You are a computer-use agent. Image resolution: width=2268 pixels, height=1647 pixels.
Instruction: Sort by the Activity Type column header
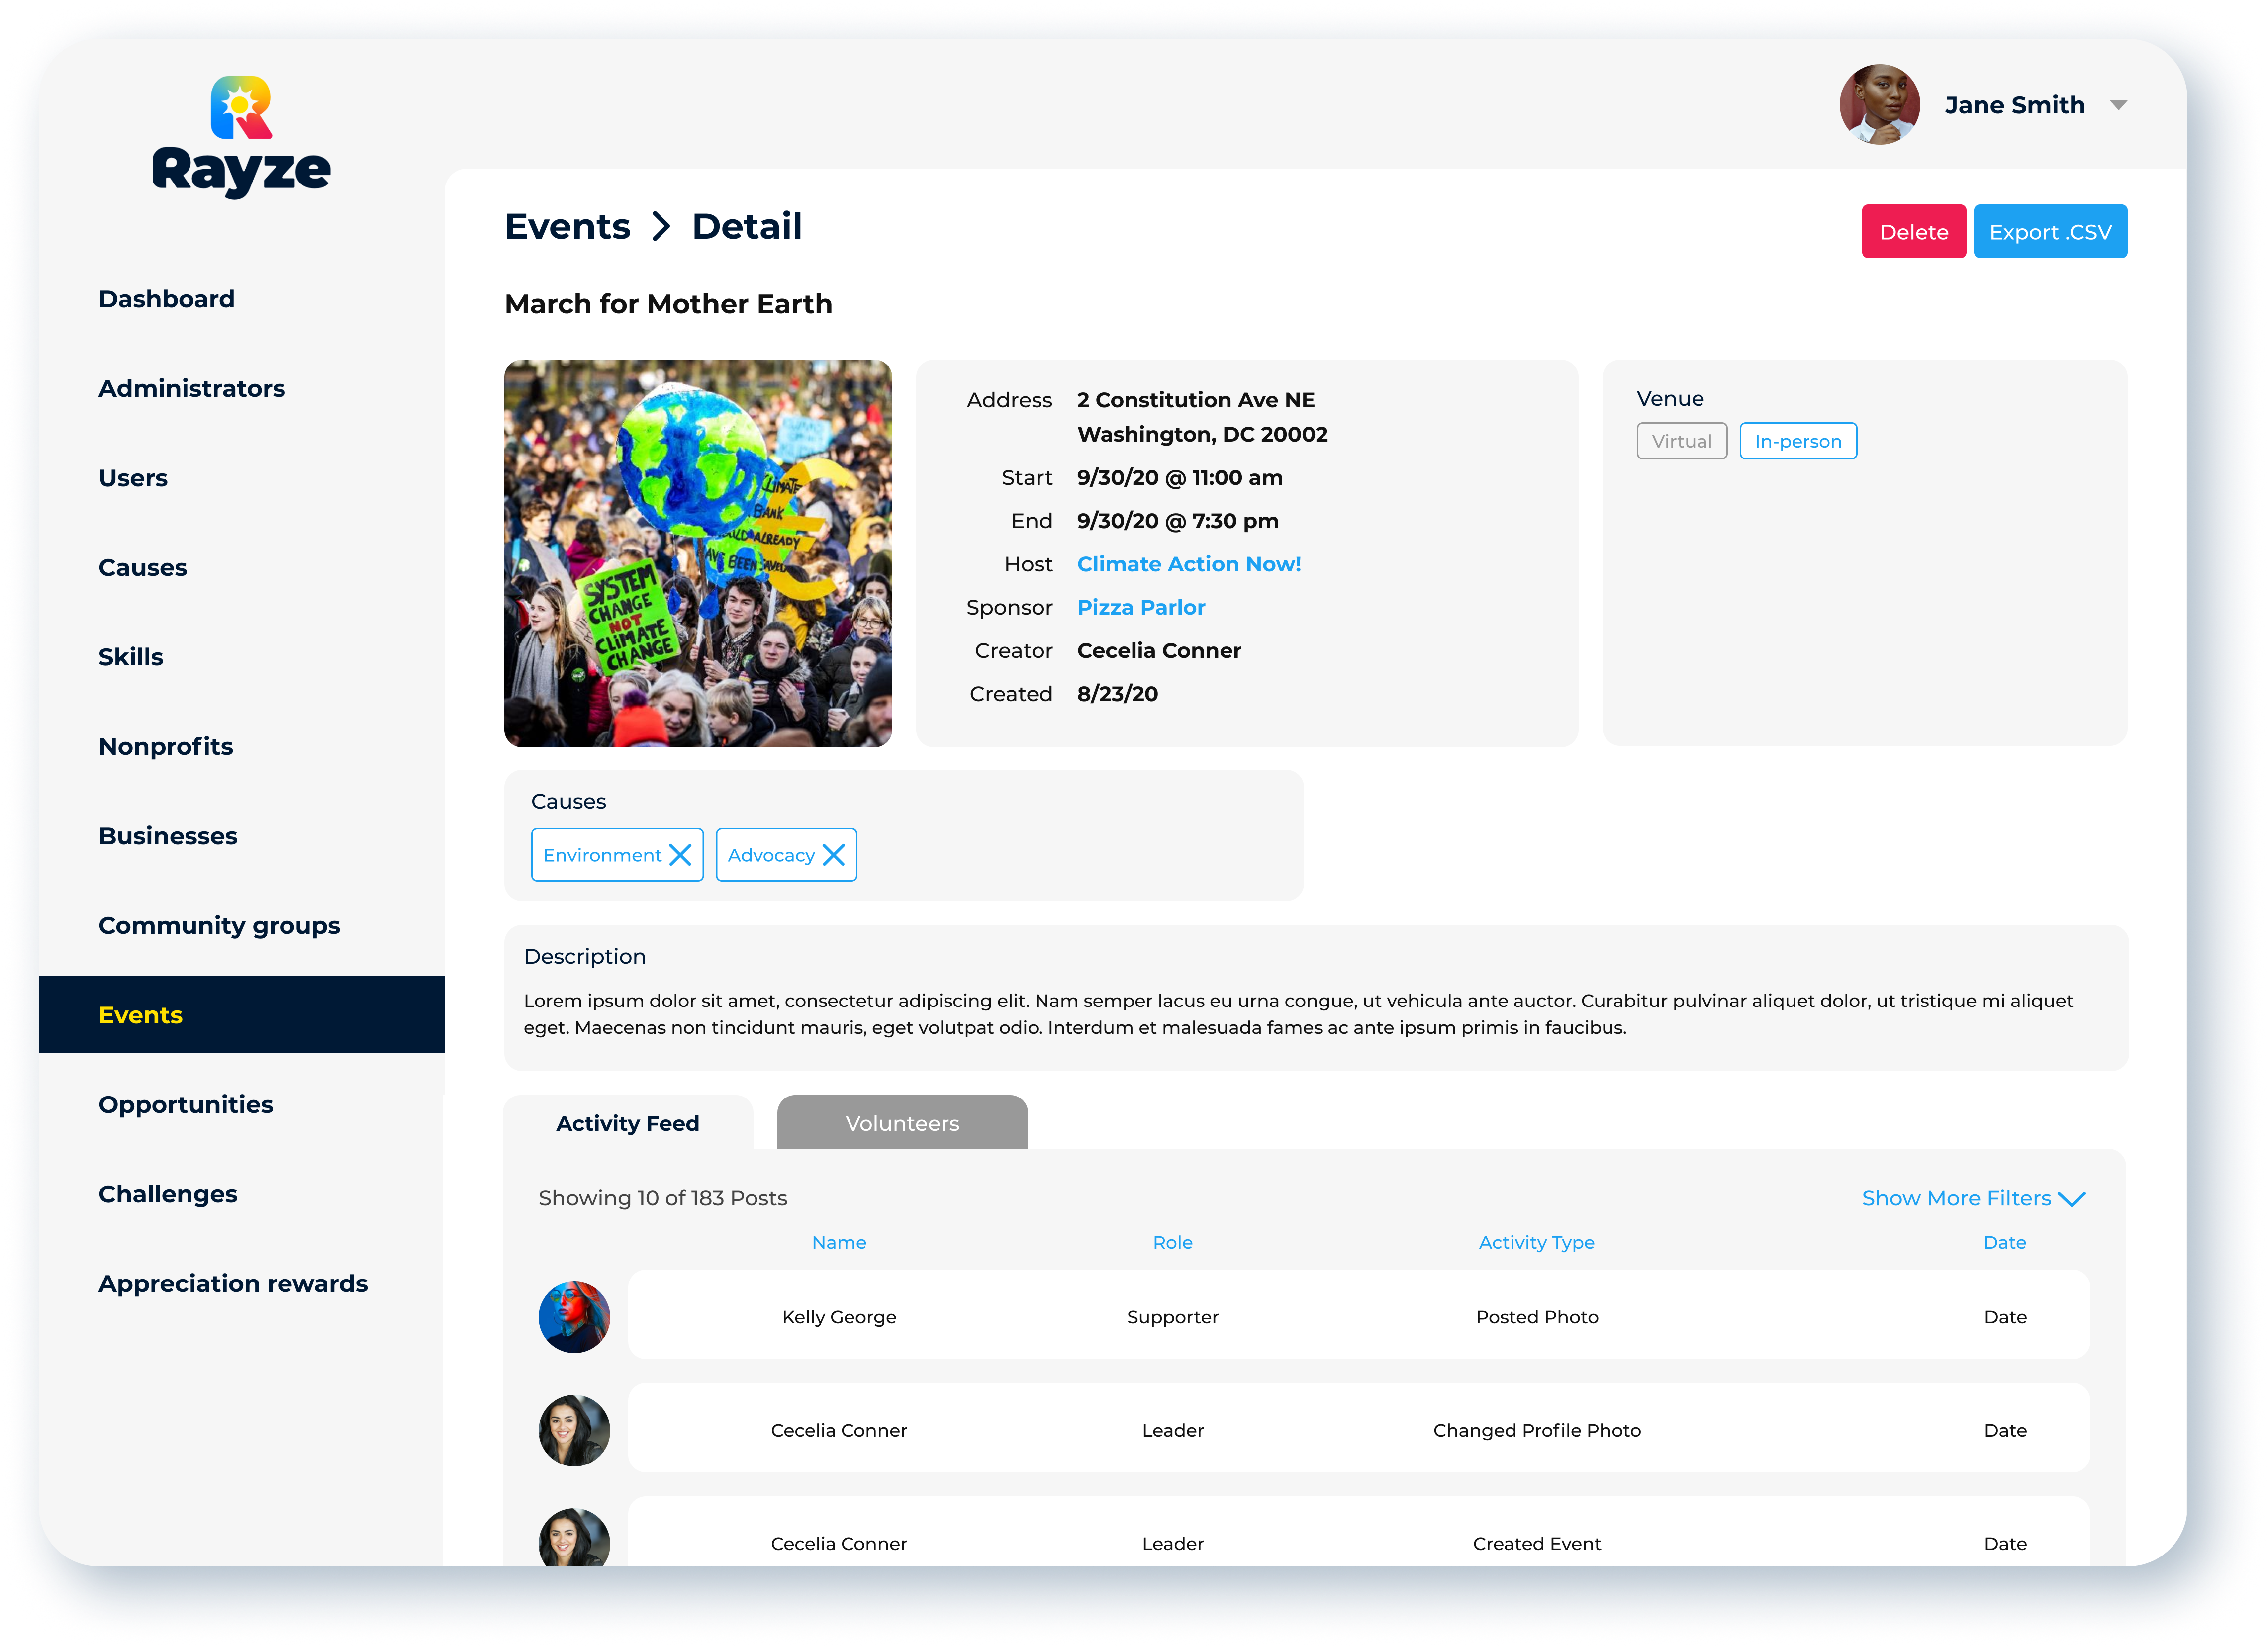click(1536, 1243)
